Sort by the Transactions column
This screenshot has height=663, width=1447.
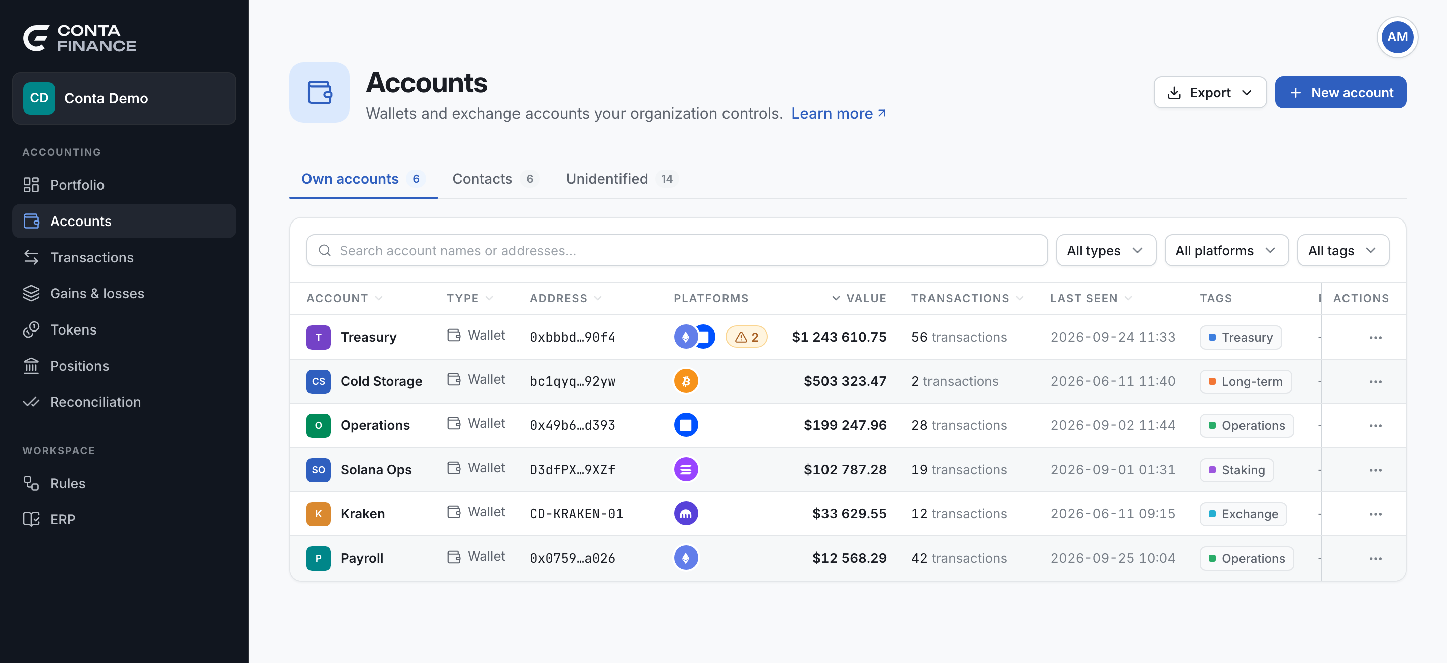967,299
